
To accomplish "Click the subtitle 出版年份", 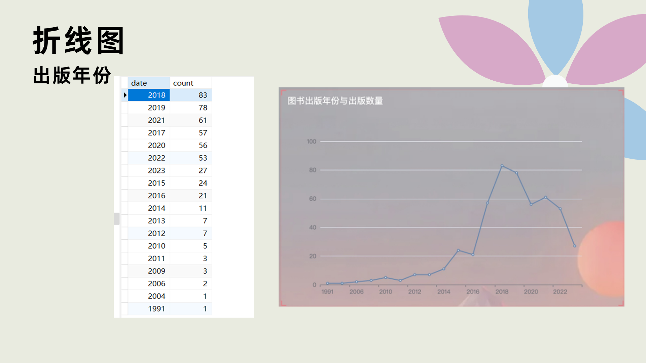I will coord(72,75).
